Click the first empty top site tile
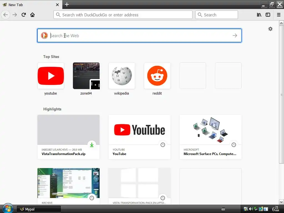Viewport: 284px width, 213px height. (x=193, y=76)
